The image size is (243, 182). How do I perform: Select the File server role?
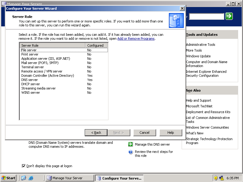pos(64,50)
